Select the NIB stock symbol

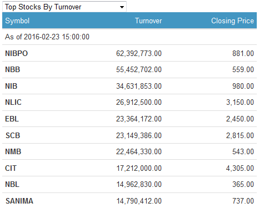(x=11, y=86)
